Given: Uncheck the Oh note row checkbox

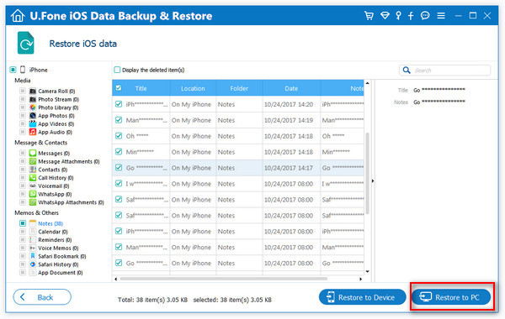Looking at the screenshot, I should pyautogui.click(x=119, y=136).
